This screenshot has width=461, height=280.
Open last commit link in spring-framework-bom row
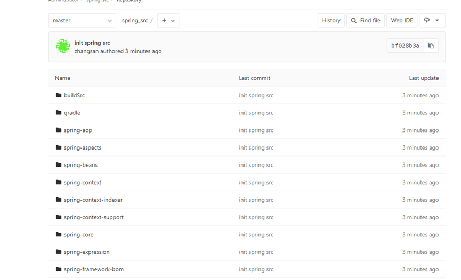pos(256,269)
